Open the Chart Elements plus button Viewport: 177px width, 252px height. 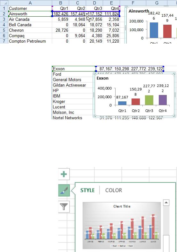[x=64, y=174]
